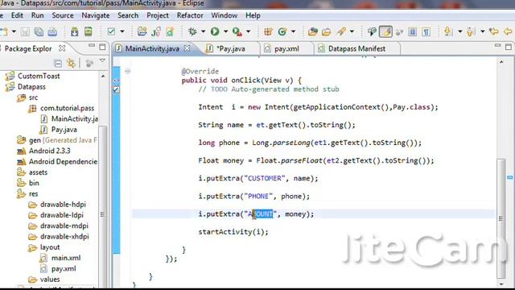Click the Search flashlight toolbar icon
The image size is (515, 290).
coord(341,32)
